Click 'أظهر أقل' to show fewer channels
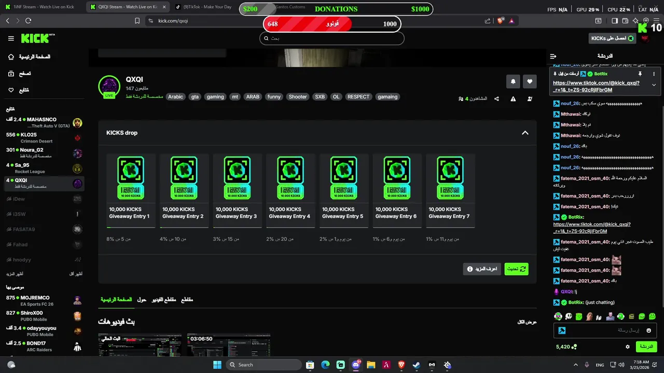Screen dimensions: 664x373 pyautogui.click(x=76, y=274)
